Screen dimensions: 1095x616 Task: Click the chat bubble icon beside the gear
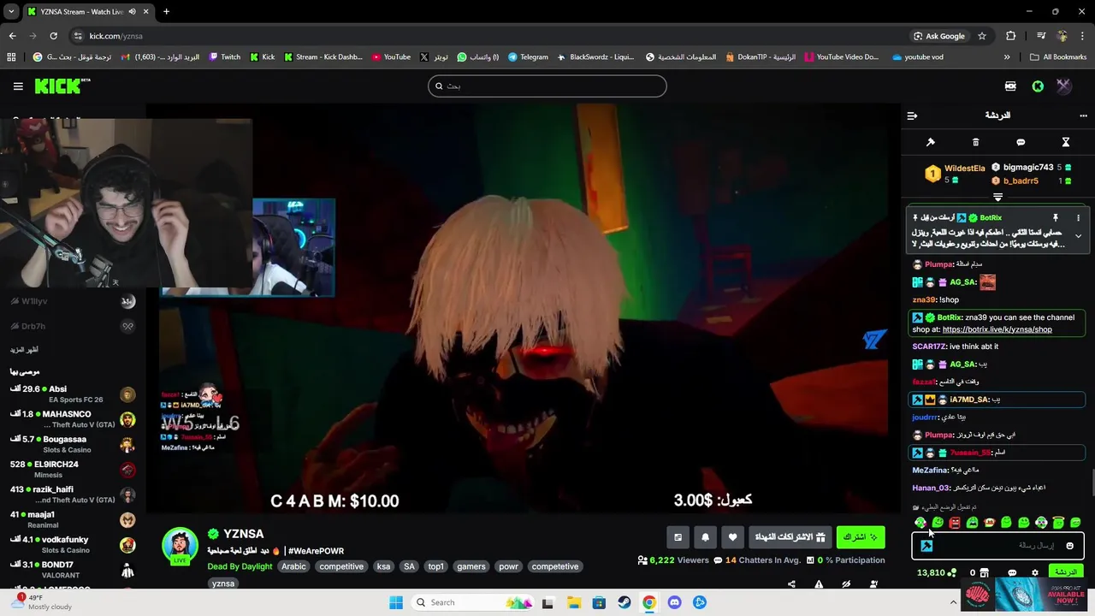1012,572
